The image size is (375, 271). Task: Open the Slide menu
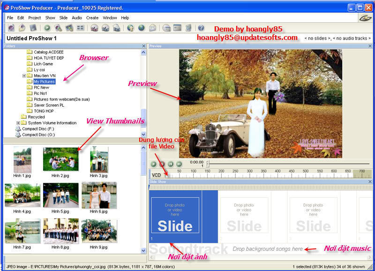tap(63, 18)
